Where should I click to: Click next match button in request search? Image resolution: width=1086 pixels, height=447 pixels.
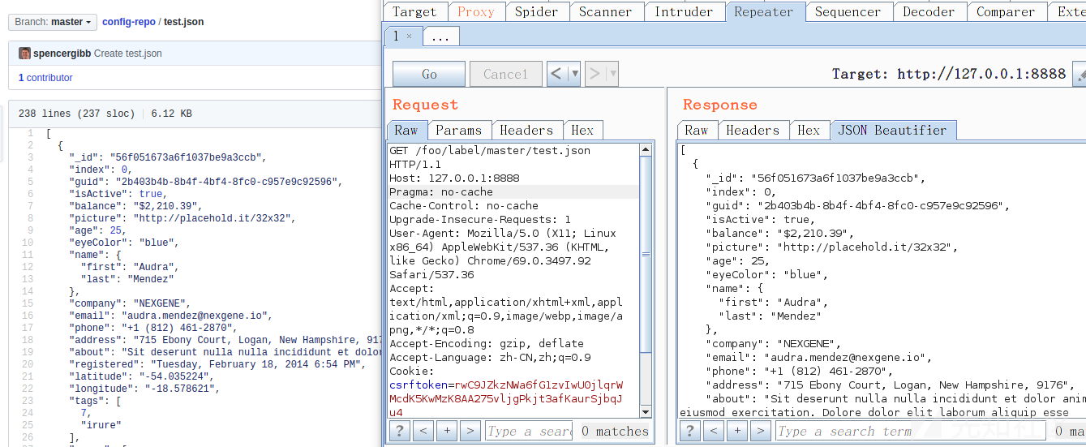(x=470, y=431)
